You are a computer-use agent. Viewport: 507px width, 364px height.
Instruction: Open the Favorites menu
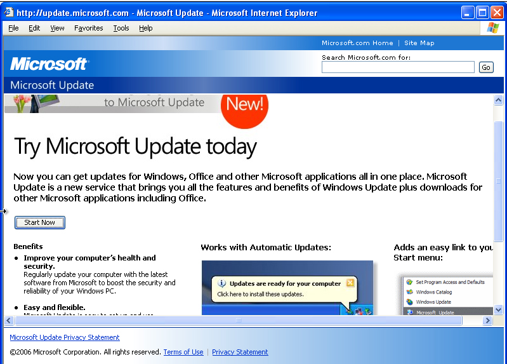point(88,28)
